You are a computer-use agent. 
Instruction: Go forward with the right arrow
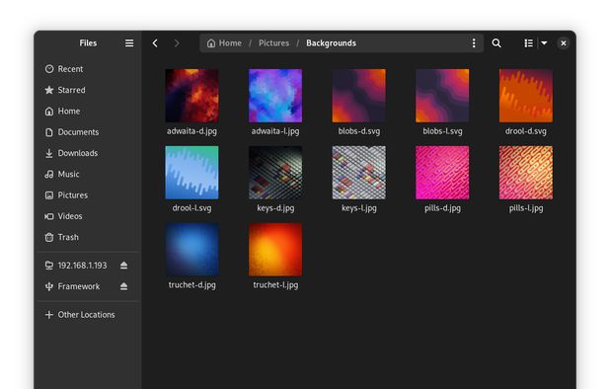pos(177,43)
